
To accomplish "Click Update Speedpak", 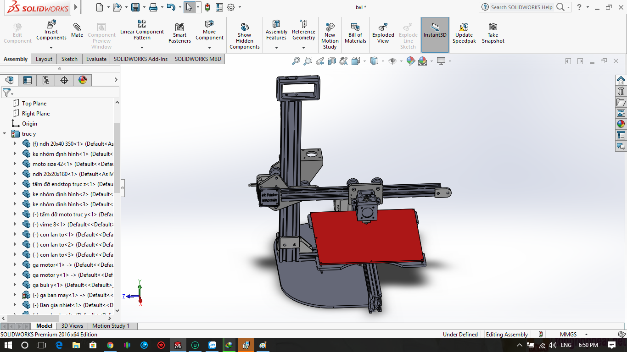I will point(464,33).
